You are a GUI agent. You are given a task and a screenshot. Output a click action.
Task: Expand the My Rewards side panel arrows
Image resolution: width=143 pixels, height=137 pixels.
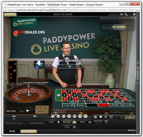coord(138,63)
